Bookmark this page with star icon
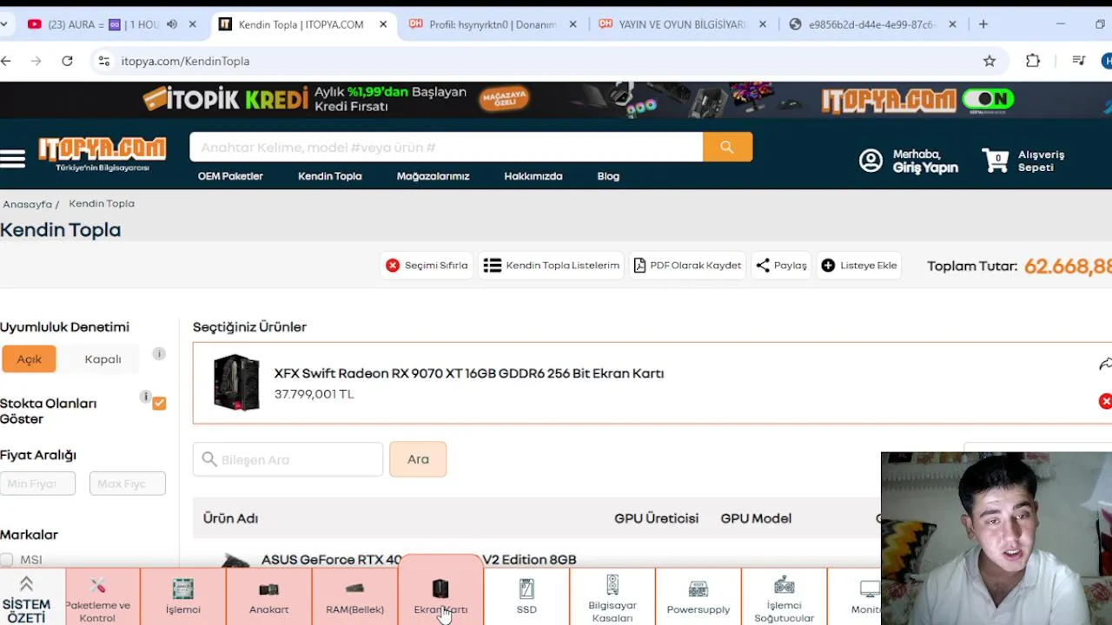The height and width of the screenshot is (625, 1112). (x=990, y=61)
